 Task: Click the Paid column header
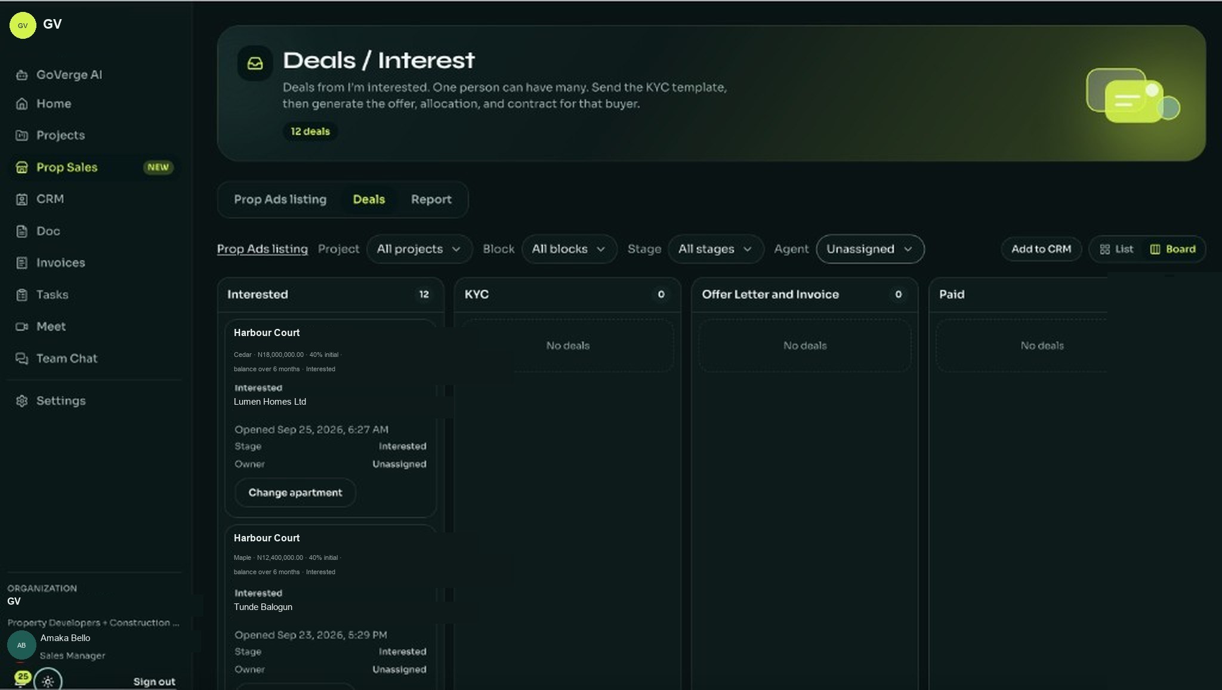click(x=1018, y=295)
